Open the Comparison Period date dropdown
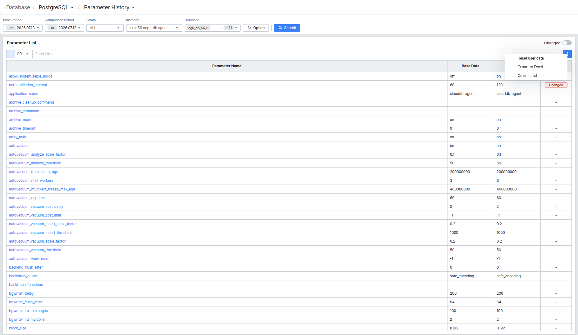The image size is (578, 335). coord(64,28)
